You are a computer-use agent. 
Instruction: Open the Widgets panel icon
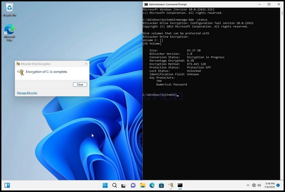(x=7, y=185)
